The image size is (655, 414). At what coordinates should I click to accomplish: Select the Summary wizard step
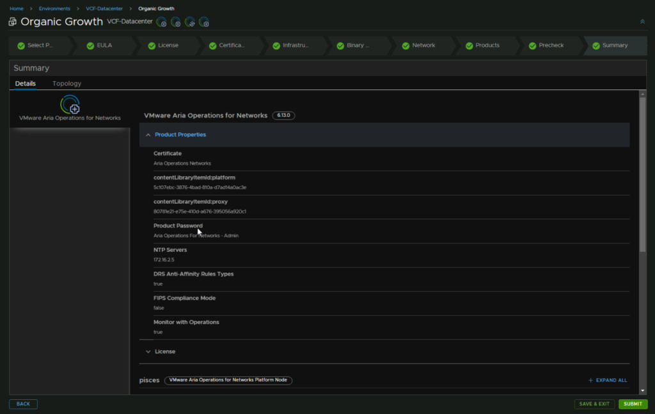tap(615, 45)
